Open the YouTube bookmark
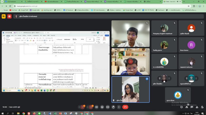 [13, 10]
